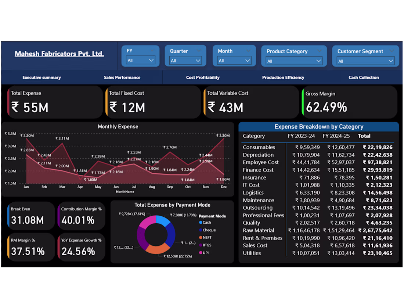Select the Employee Cost row label
404x303 pixels.
(x=260, y=162)
